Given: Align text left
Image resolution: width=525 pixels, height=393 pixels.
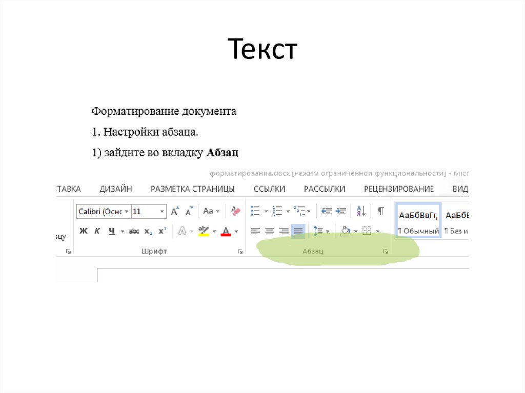Looking at the screenshot, I should pyautogui.click(x=255, y=231).
